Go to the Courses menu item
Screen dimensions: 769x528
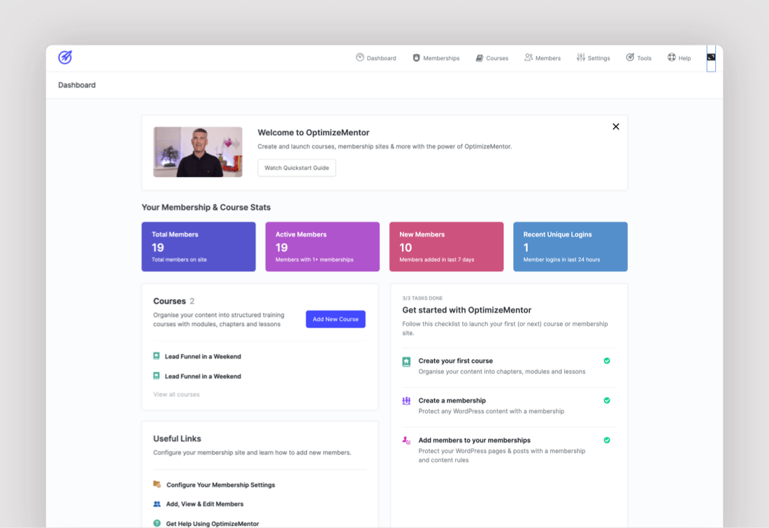click(492, 58)
